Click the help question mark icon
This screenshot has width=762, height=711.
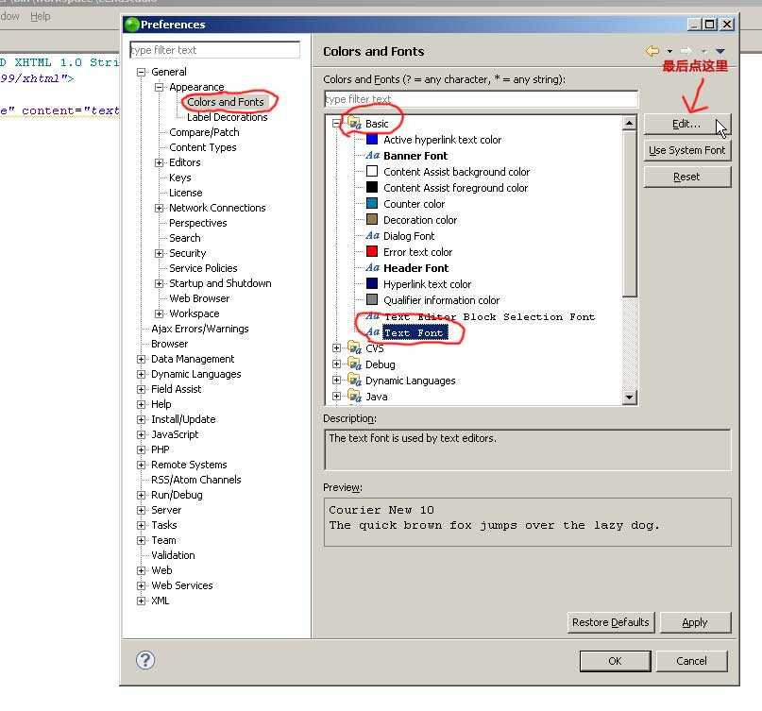tap(145, 660)
